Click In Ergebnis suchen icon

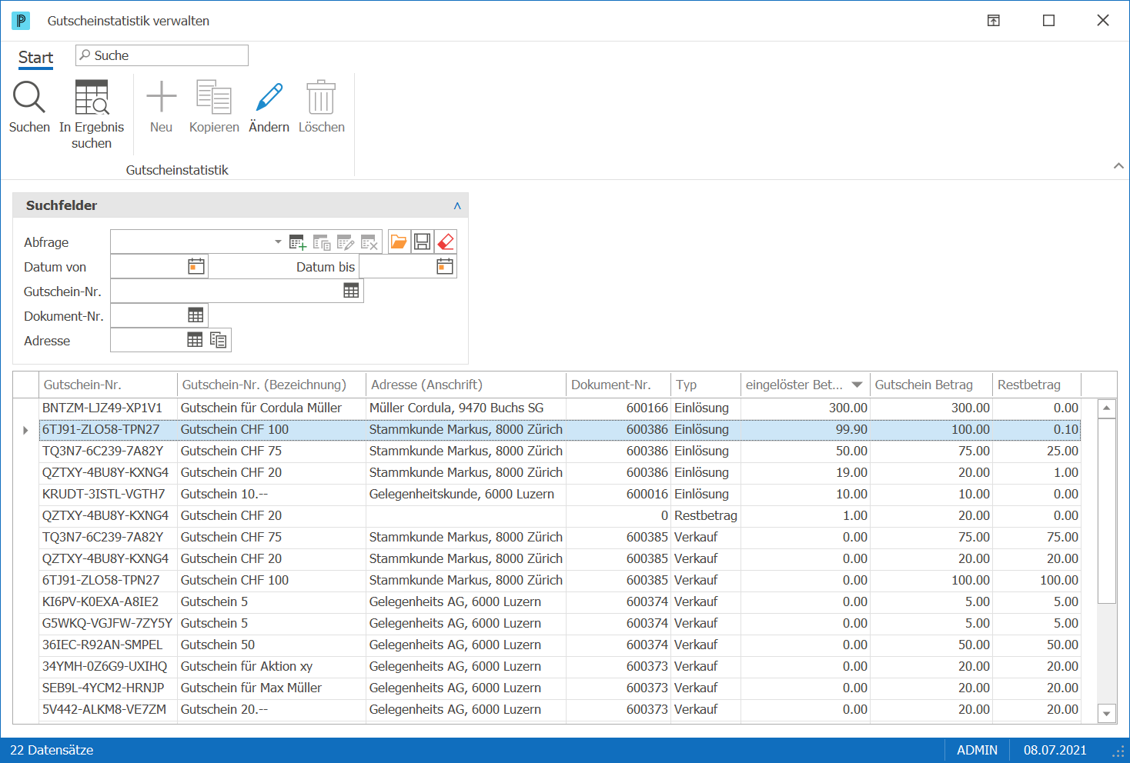(x=92, y=98)
